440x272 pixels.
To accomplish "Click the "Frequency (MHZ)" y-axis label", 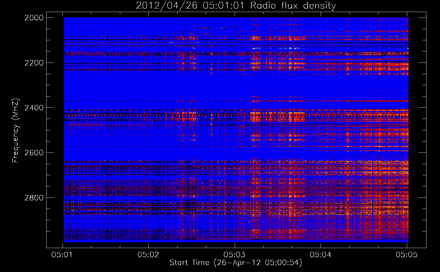I will [x=16, y=130].
